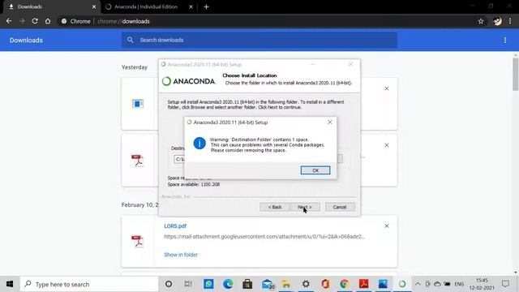
Task: Remove LORS.pdf from the downloads list
Action: click(387, 225)
